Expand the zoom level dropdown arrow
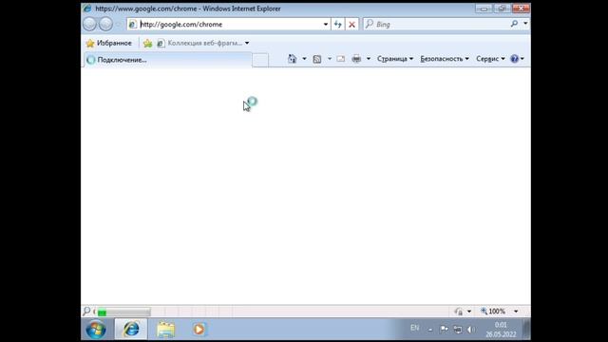 coord(516,312)
